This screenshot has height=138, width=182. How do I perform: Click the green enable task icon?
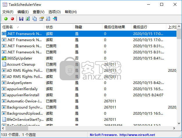6,19
